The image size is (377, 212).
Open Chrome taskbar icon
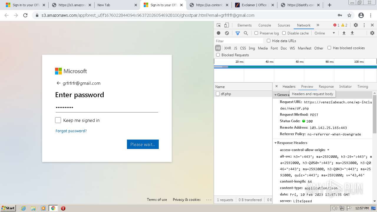point(53,208)
